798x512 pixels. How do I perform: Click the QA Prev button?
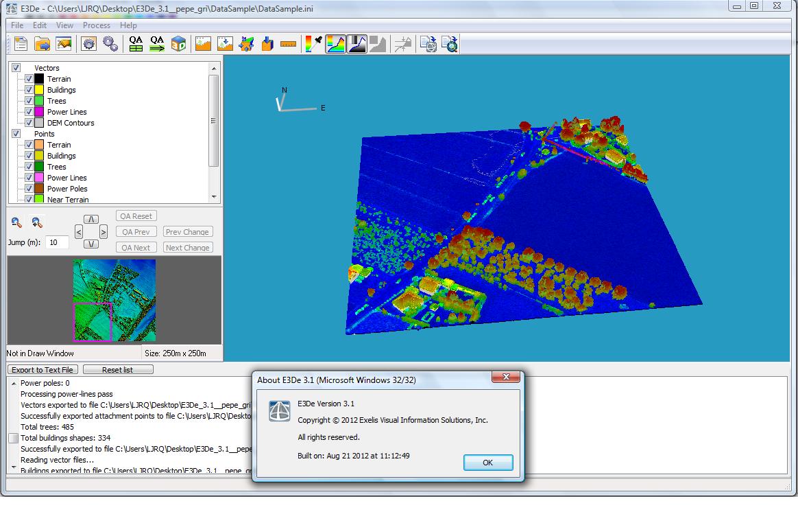136,232
